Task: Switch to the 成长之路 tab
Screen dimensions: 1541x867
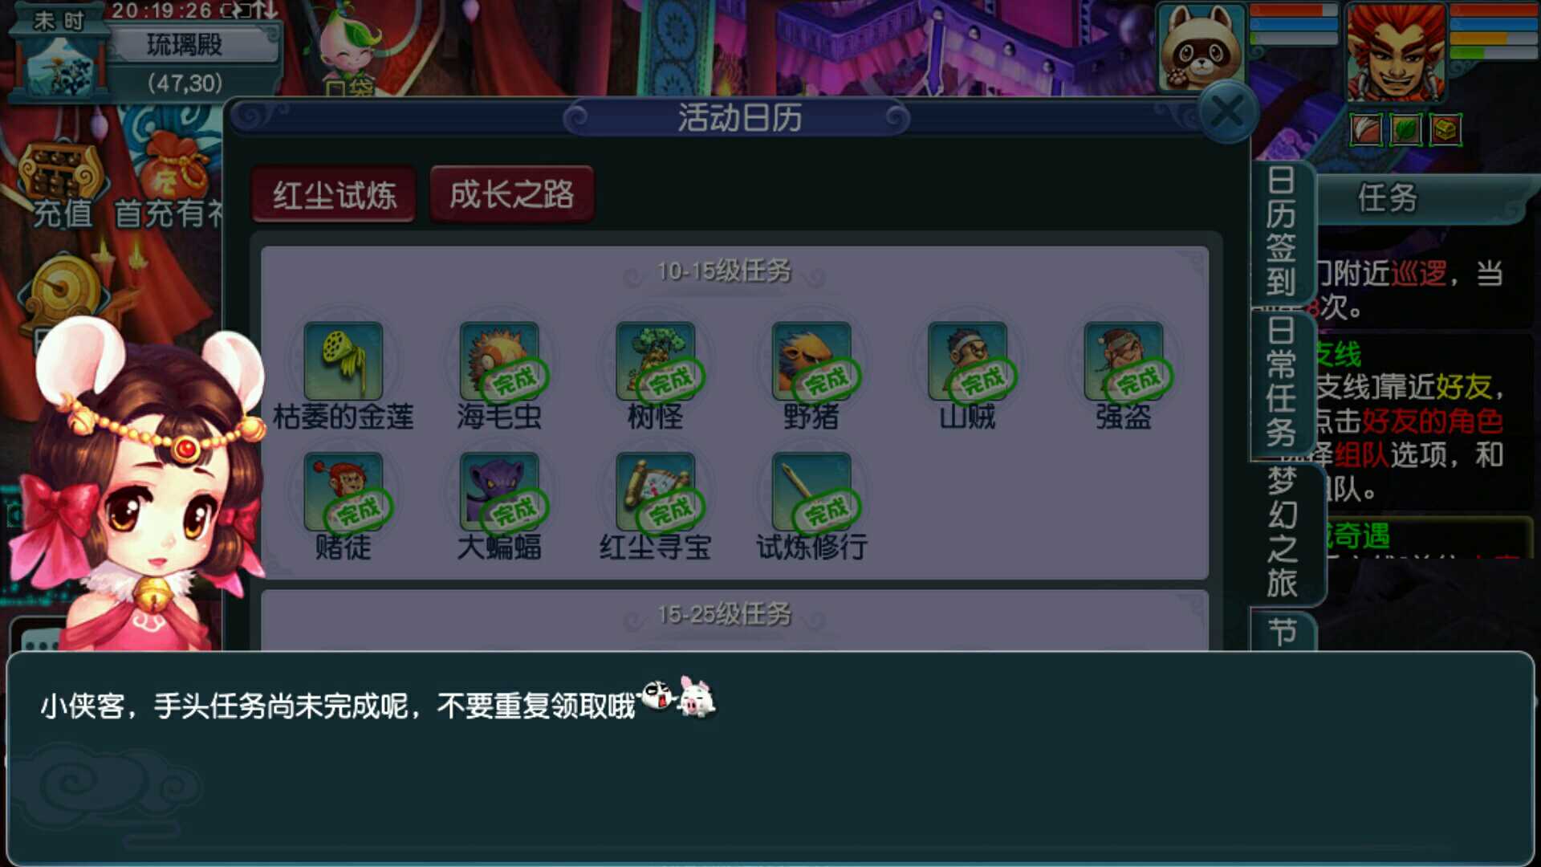Action: [x=512, y=194]
